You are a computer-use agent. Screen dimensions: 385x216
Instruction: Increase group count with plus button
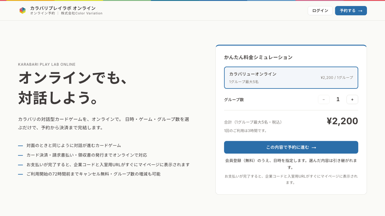click(352, 100)
